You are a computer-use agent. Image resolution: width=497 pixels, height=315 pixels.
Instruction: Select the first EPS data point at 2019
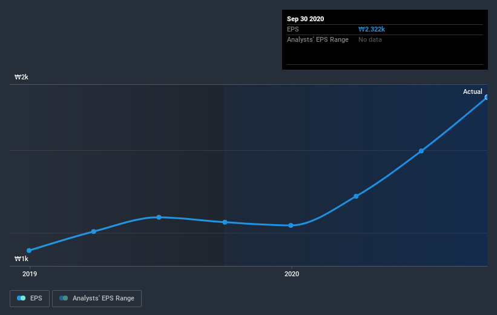(29, 251)
